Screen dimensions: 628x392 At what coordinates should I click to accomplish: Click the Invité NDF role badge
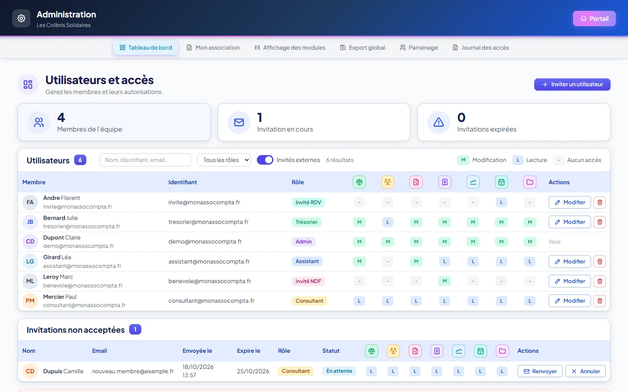(308, 281)
